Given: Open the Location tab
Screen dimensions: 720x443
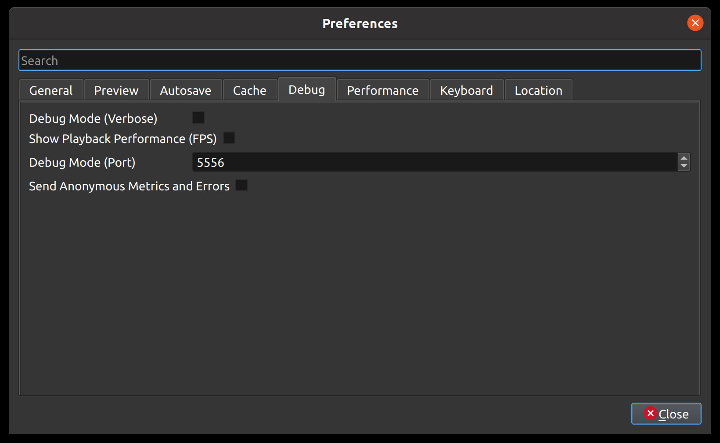Looking at the screenshot, I should point(538,90).
